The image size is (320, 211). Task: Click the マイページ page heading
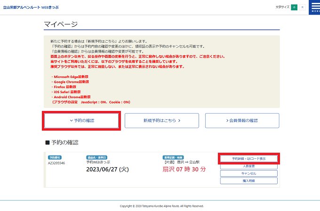(61, 24)
